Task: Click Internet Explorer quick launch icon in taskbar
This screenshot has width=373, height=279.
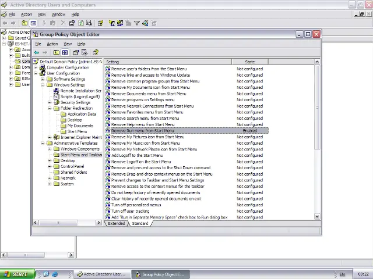Action: pos(55,274)
